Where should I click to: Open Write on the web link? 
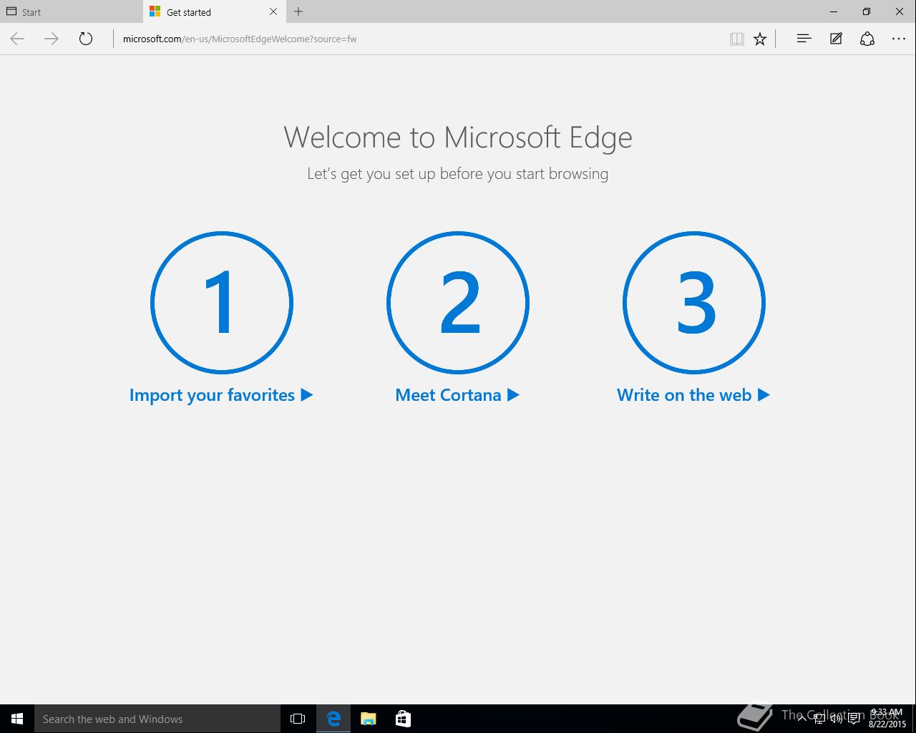[693, 395]
